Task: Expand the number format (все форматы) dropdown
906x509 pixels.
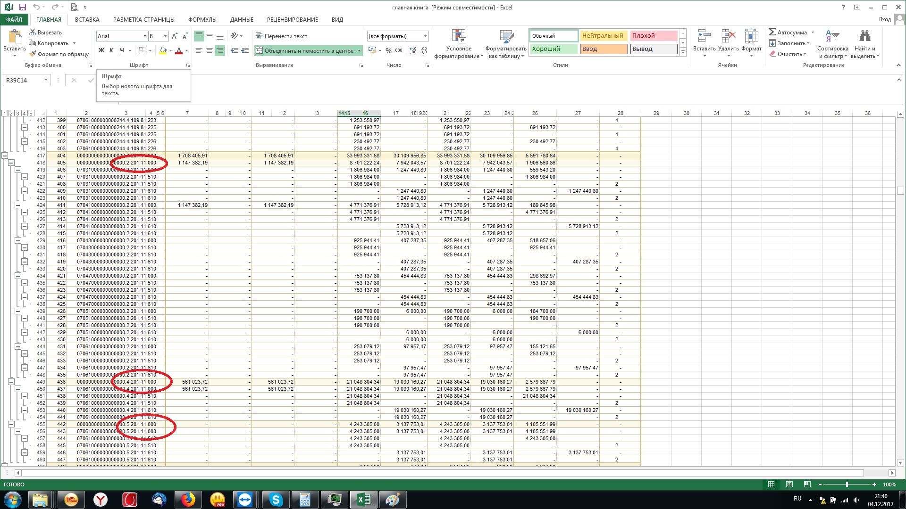Action: pos(425,36)
